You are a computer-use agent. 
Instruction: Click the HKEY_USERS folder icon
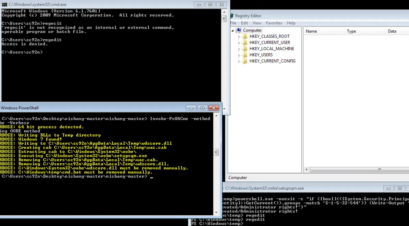click(245, 55)
